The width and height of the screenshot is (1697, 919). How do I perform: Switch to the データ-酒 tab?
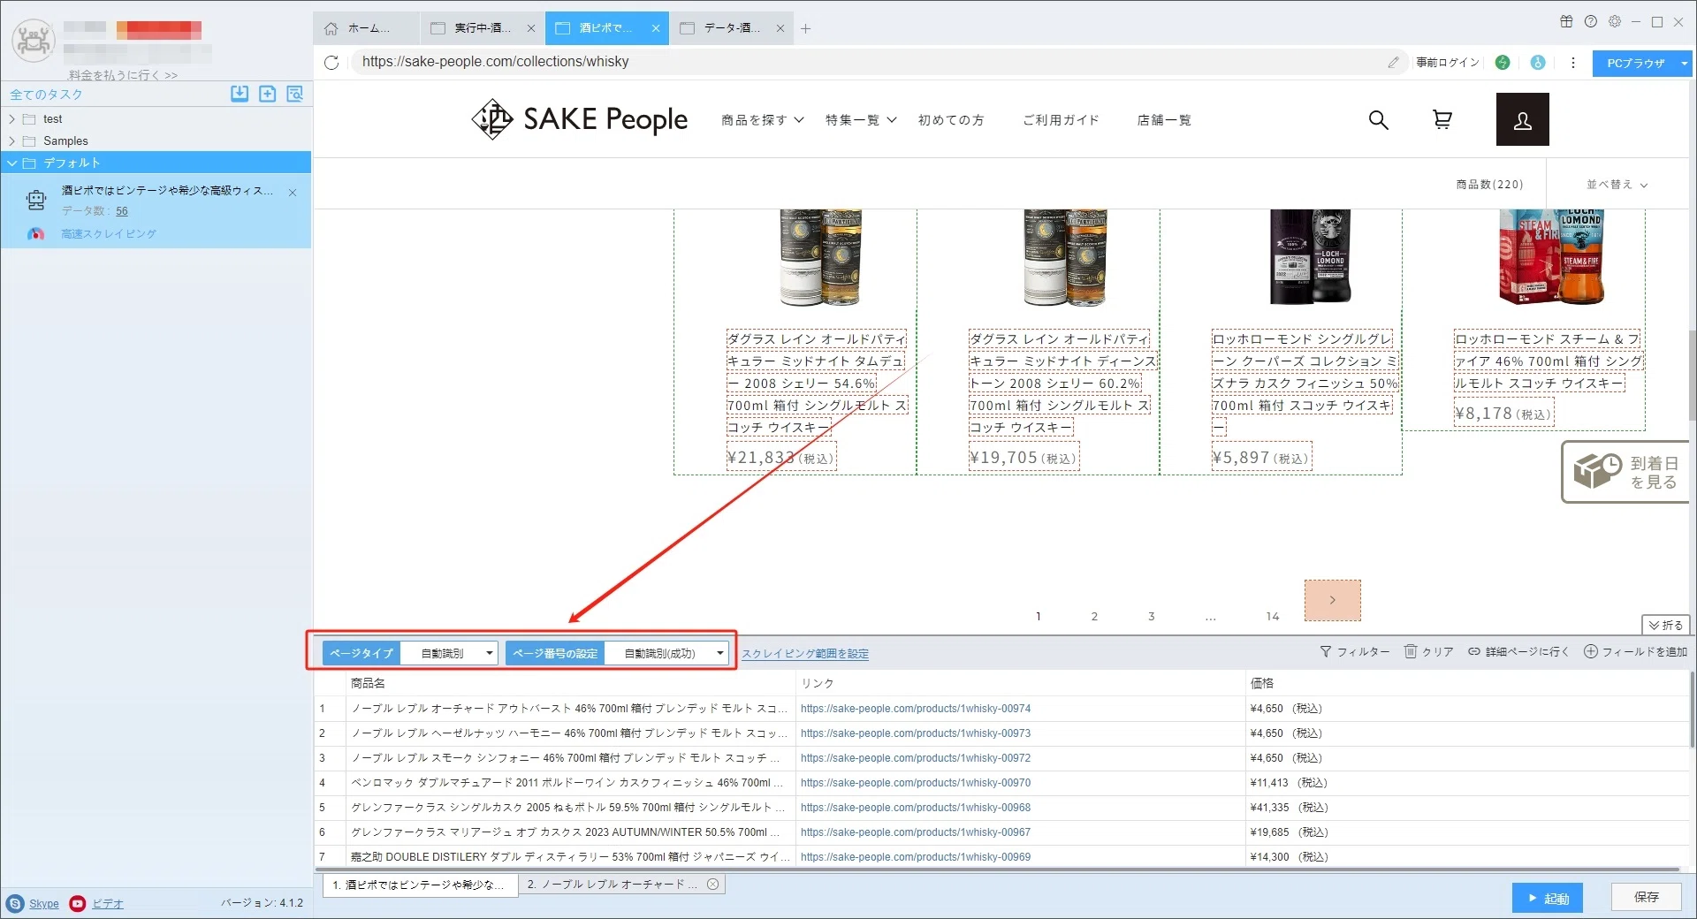[x=731, y=28]
